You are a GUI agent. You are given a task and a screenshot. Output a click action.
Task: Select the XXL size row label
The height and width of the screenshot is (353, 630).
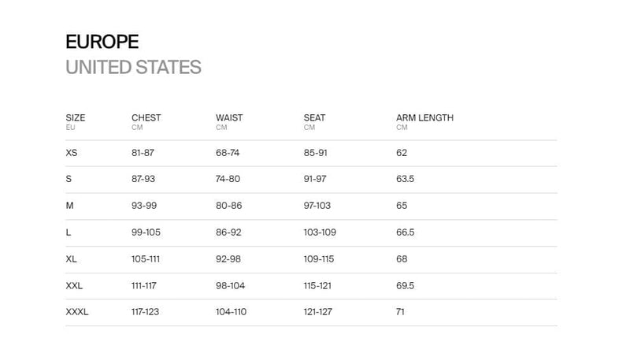point(74,286)
